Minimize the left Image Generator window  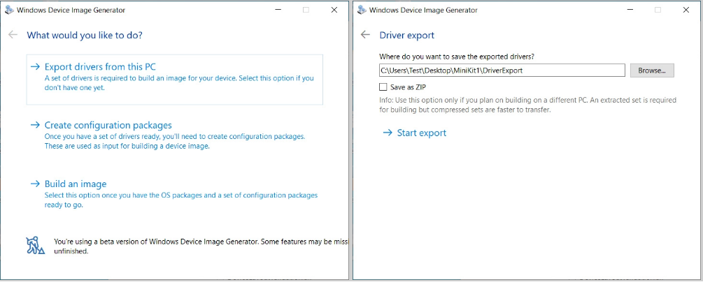277,10
